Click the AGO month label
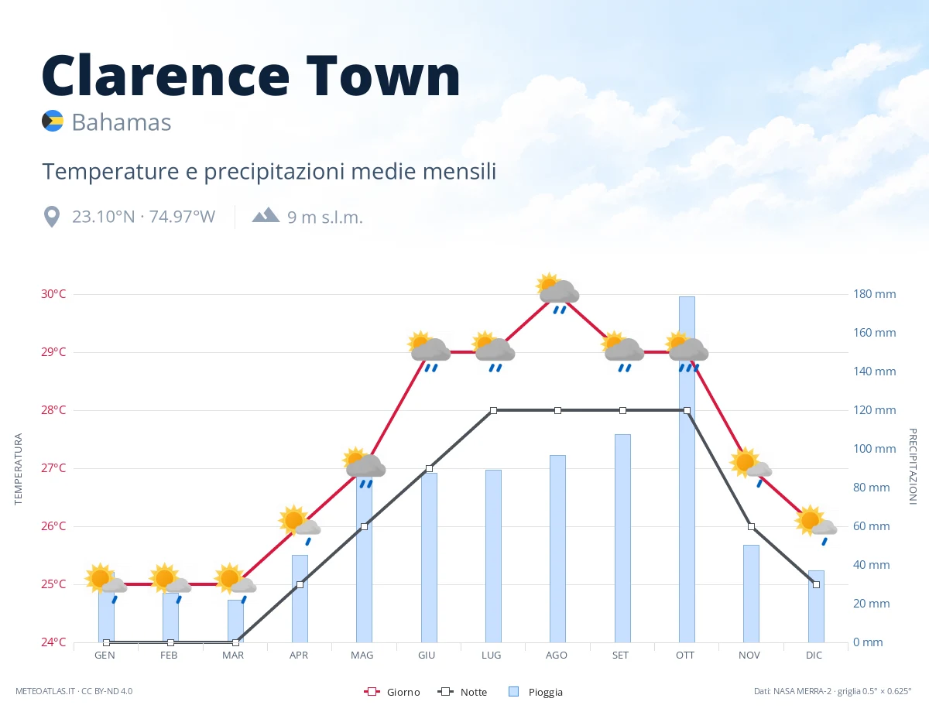 pos(556,656)
